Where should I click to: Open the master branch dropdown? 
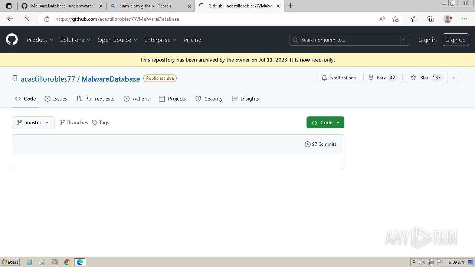tap(33, 122)
